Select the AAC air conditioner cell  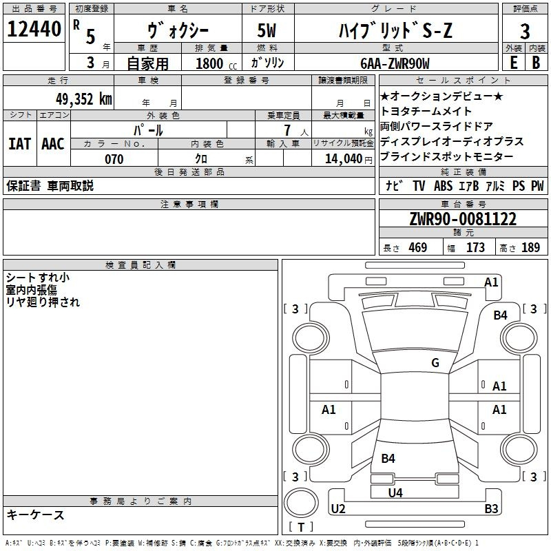coord(53,144)
